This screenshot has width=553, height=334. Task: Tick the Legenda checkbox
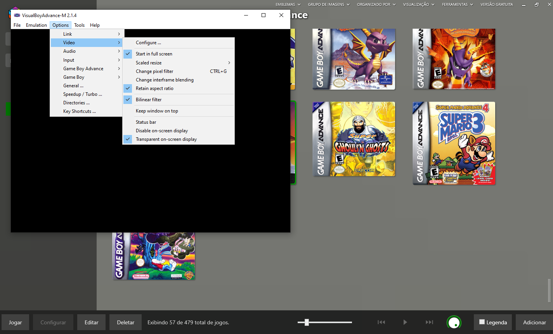pyautogui.click(x=482, y=322)
